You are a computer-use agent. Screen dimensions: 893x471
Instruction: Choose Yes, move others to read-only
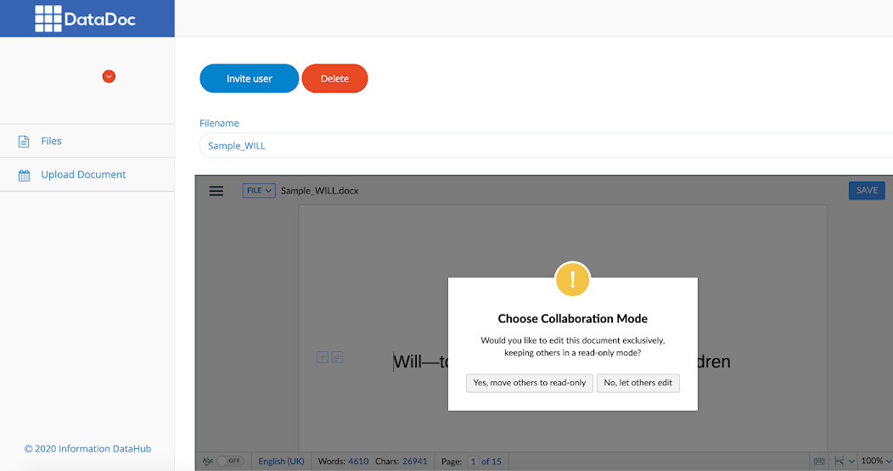(530, 383)
